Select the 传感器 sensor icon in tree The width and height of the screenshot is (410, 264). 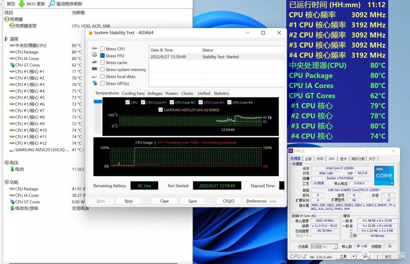point(7,19)
